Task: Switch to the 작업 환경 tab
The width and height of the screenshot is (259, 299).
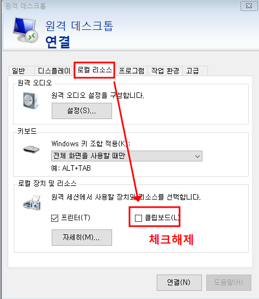Action: coord(165,71)
